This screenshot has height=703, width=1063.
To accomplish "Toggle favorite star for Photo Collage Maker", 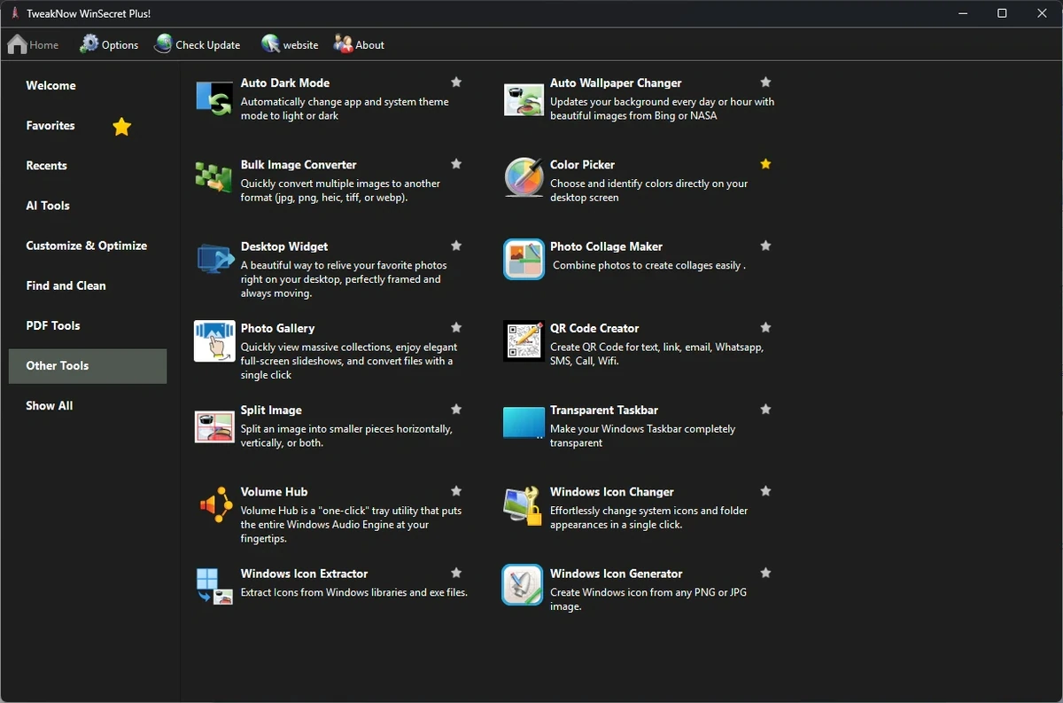I will (766, 246).
